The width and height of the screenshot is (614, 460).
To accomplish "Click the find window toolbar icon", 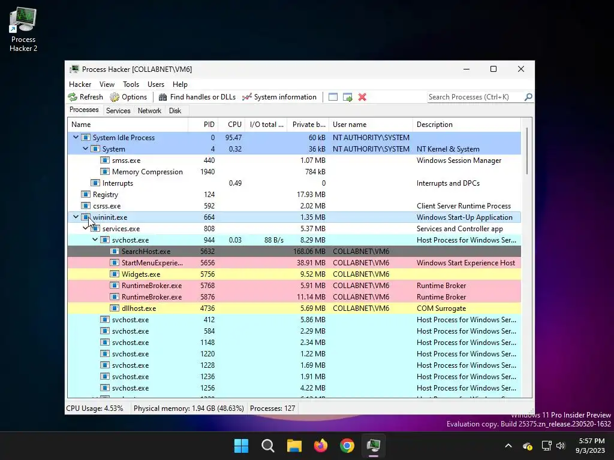I will pos(333,97).
